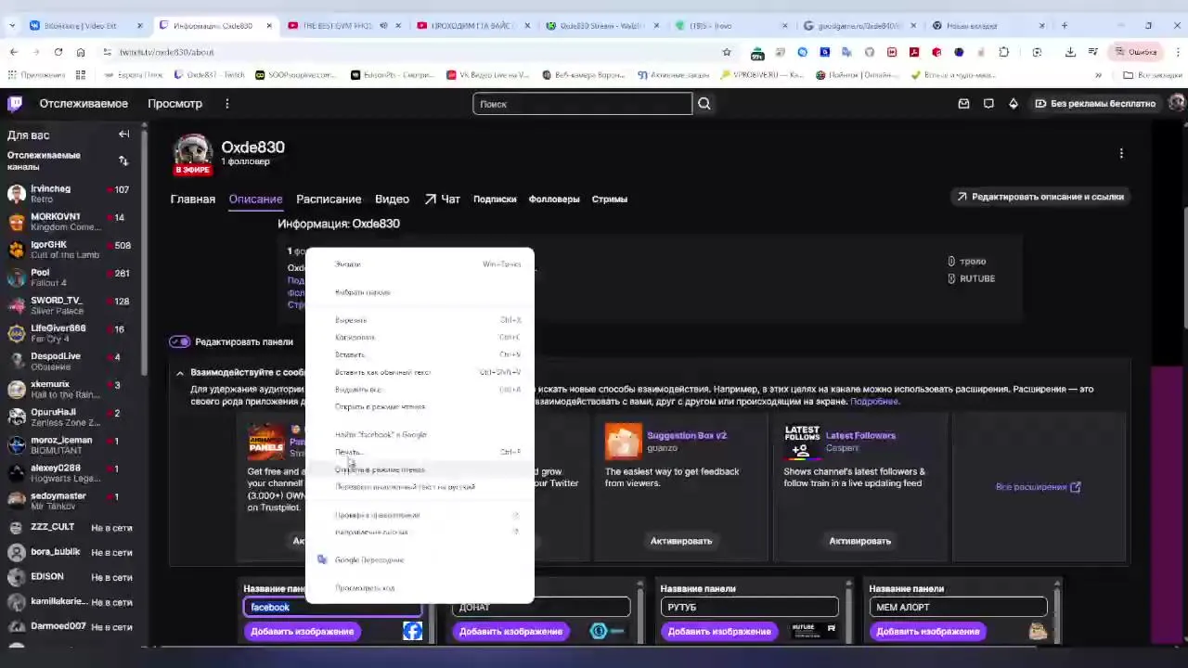
Task: Select Просмотреть код in context menu
Action: point(420,588)
